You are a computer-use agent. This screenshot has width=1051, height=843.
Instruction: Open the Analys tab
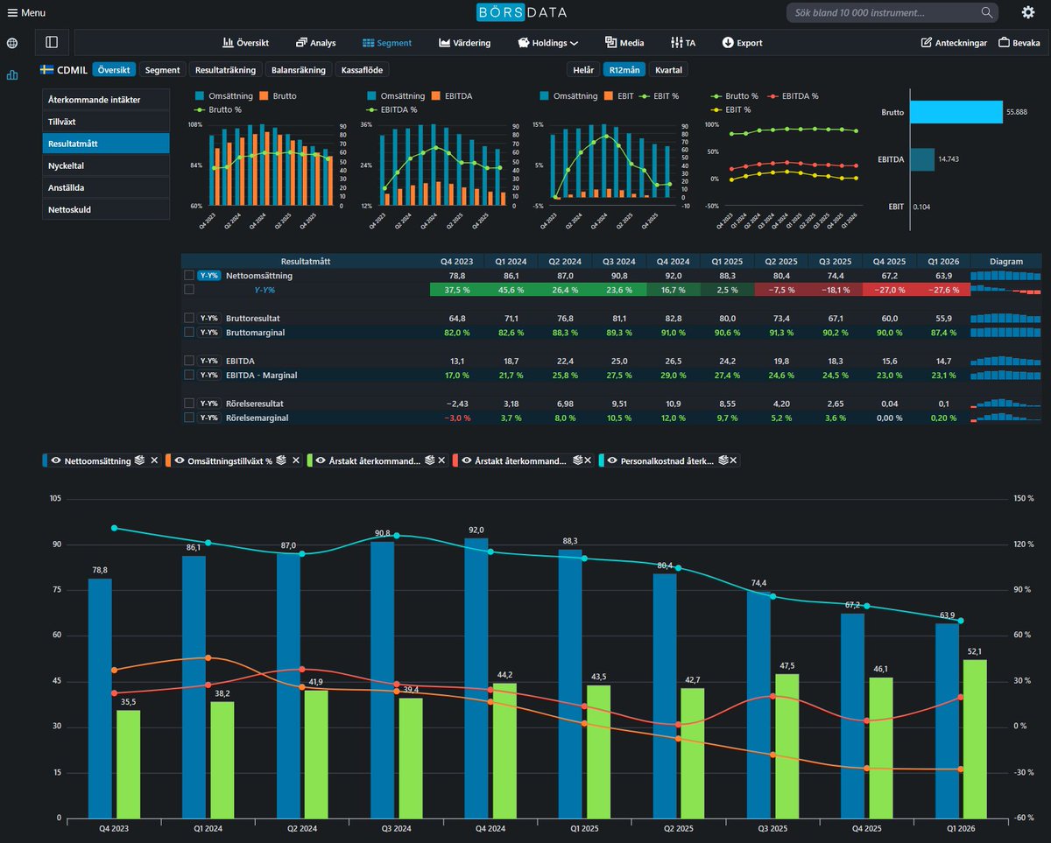pyautogui.click(x=316, y=43)
